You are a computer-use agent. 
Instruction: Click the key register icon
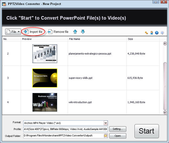[146, 33]
